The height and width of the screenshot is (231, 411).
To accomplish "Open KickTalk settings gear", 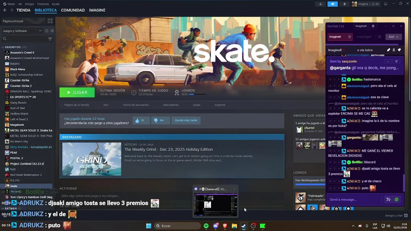I will (373, 26).
